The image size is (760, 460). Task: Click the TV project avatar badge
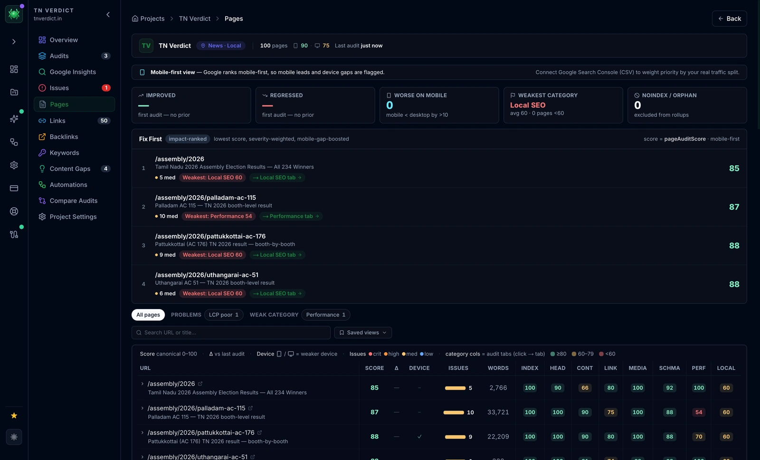[146, 46]
